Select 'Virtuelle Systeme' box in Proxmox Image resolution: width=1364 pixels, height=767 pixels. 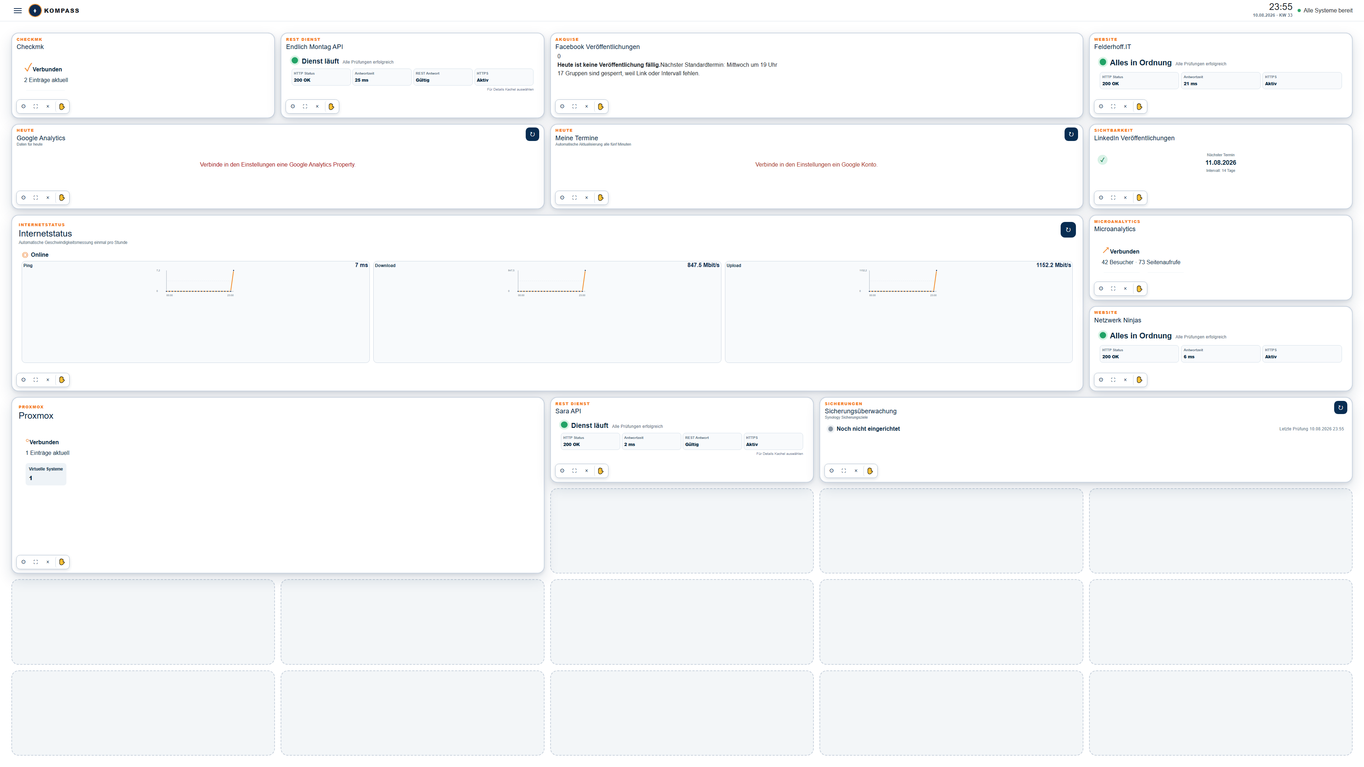(46, 474)
